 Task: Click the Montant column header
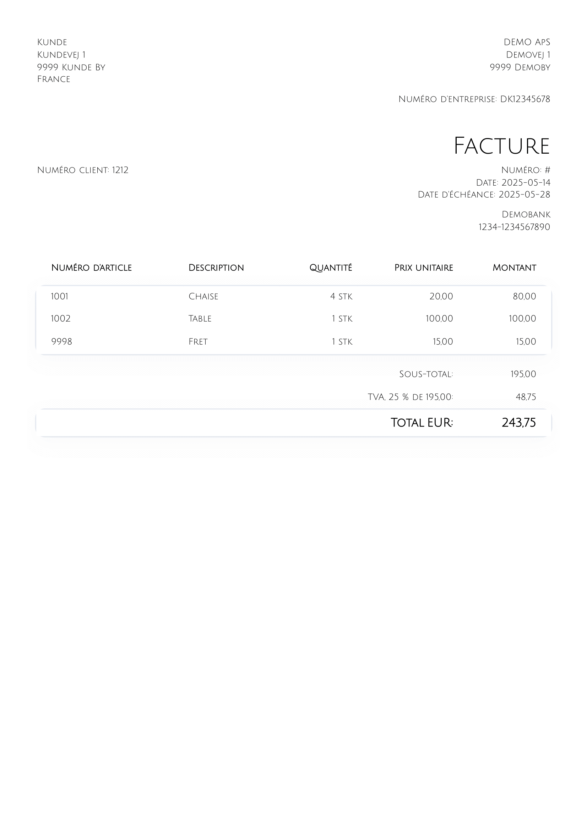tap(514, 268)
